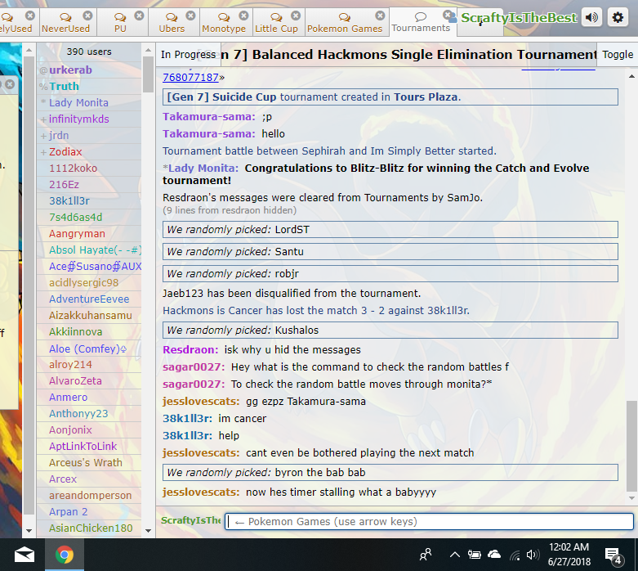
Task: Select user 38k1ll3r in the user list
Action: pyautogui.click(x=89, y=201)
